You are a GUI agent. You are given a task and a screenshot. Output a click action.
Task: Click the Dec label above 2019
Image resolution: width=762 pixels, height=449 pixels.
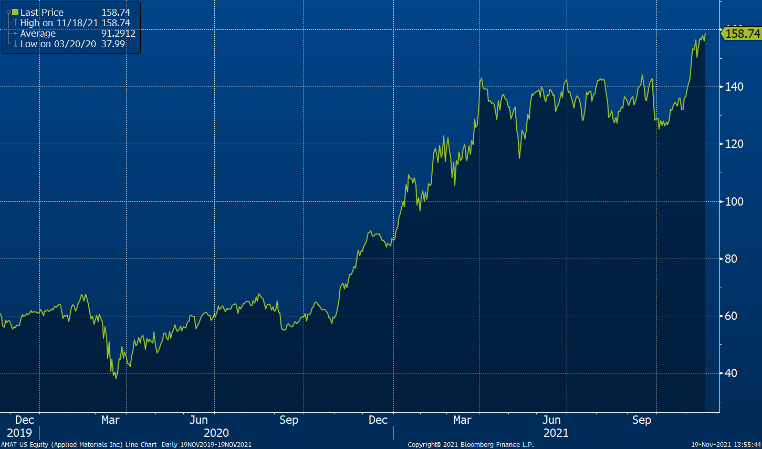click(25, 420)
